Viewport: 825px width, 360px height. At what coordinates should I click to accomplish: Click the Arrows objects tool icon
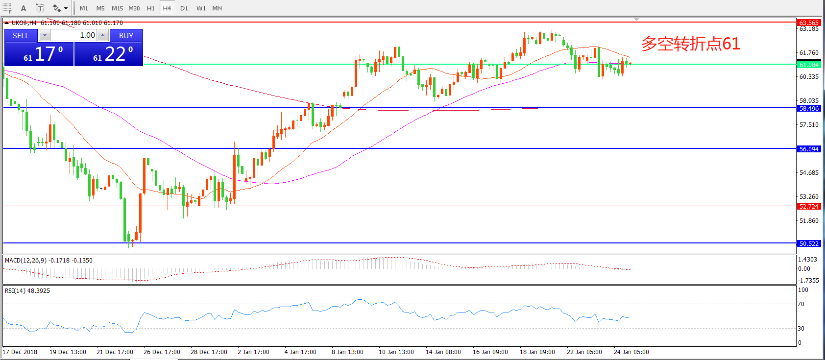pyautogui.click(x=57, y=8)
